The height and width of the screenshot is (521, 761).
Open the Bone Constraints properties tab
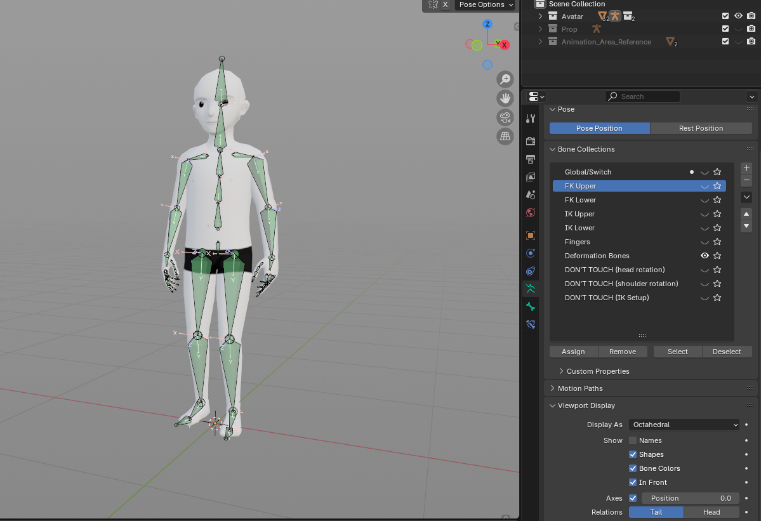click(x=531, y=324)
